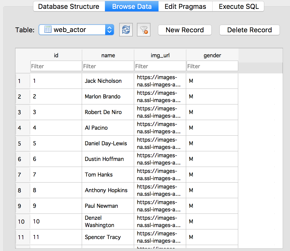The width and height of the screenshot is (290, 251).
Task: Click the New Record button
Action: 185,30
